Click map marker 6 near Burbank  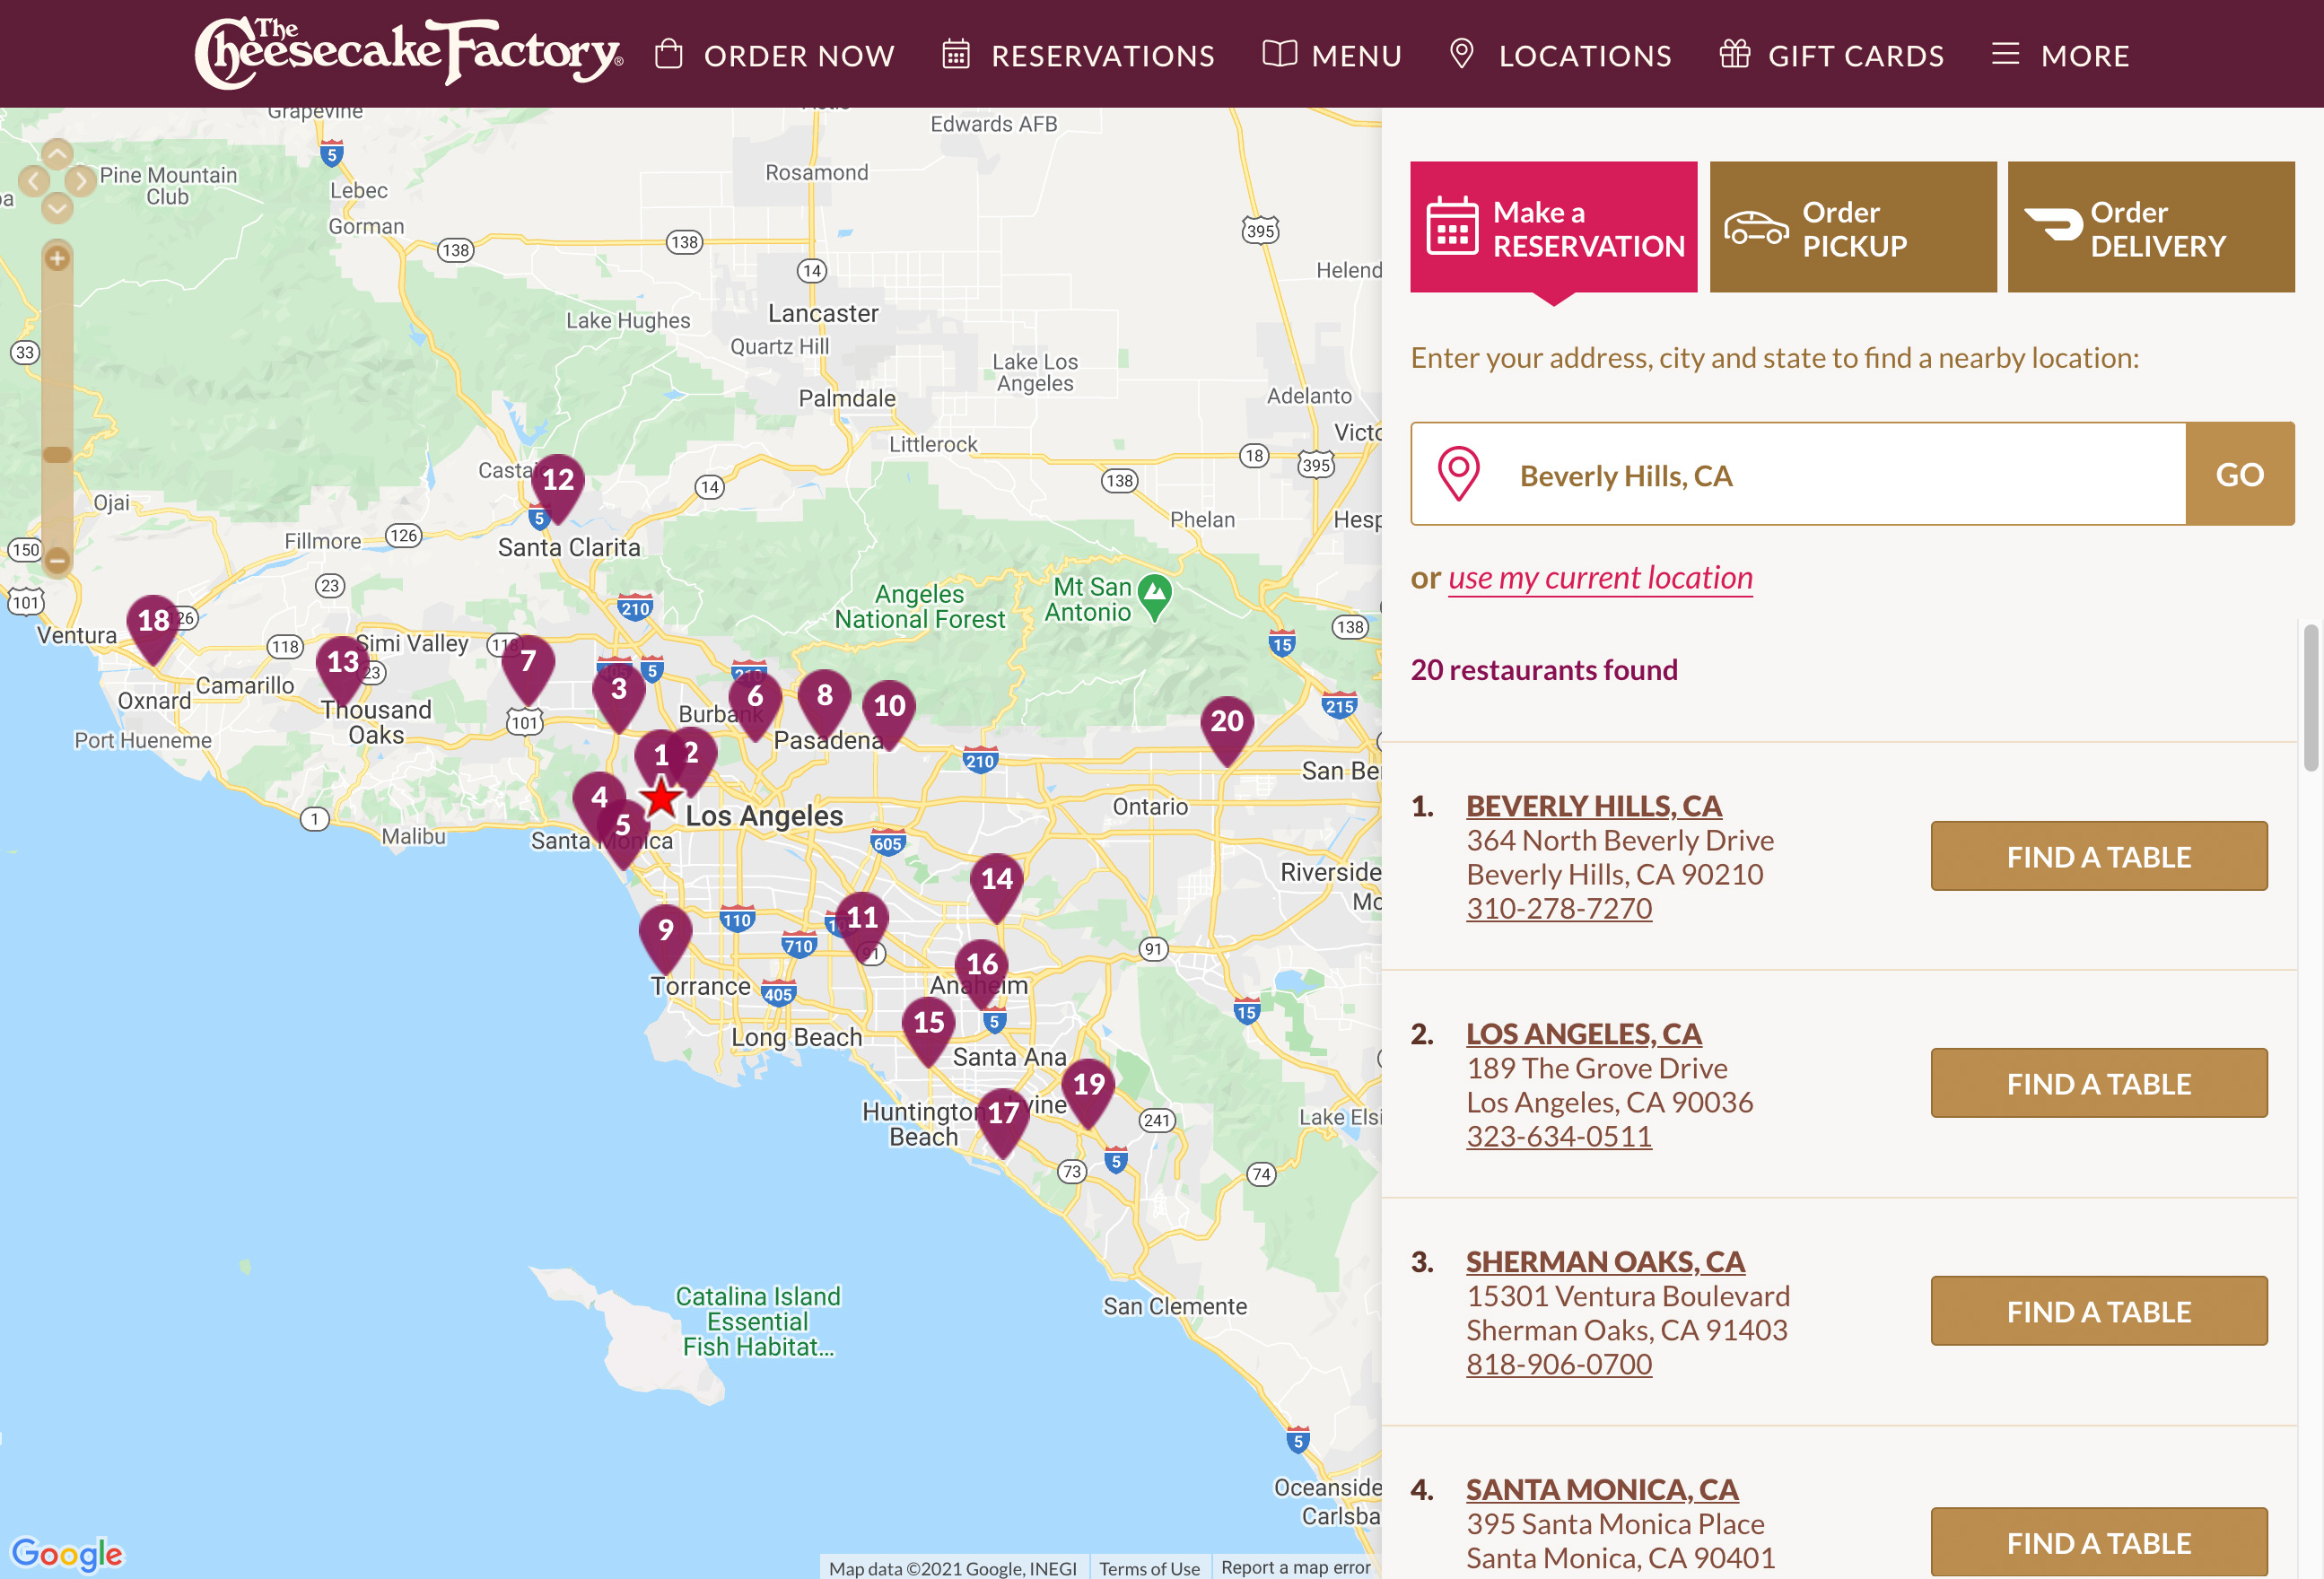pos(755,700)
